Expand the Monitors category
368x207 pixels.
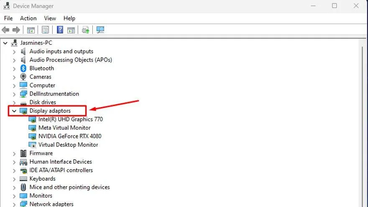click(x=14, y=196)
